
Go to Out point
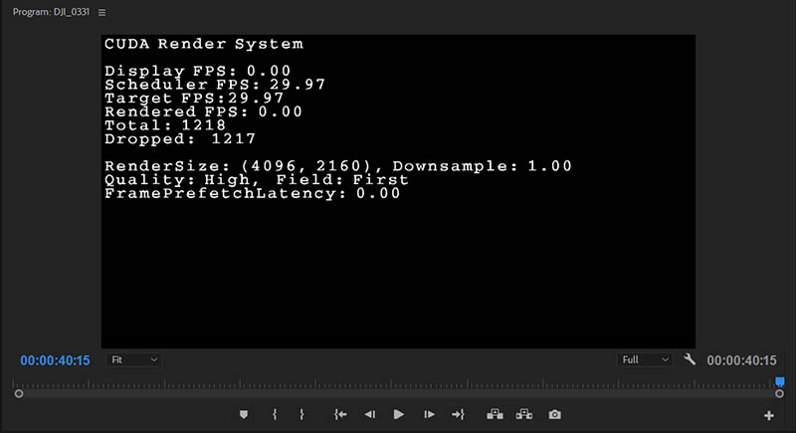(458, 415)
